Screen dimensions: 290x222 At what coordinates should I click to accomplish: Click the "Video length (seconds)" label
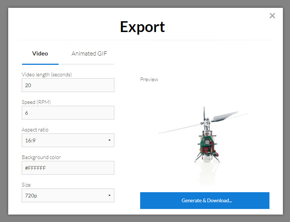(x=47, y=74)
